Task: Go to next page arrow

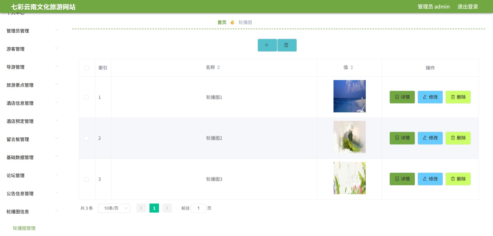Action: (167, 208)
